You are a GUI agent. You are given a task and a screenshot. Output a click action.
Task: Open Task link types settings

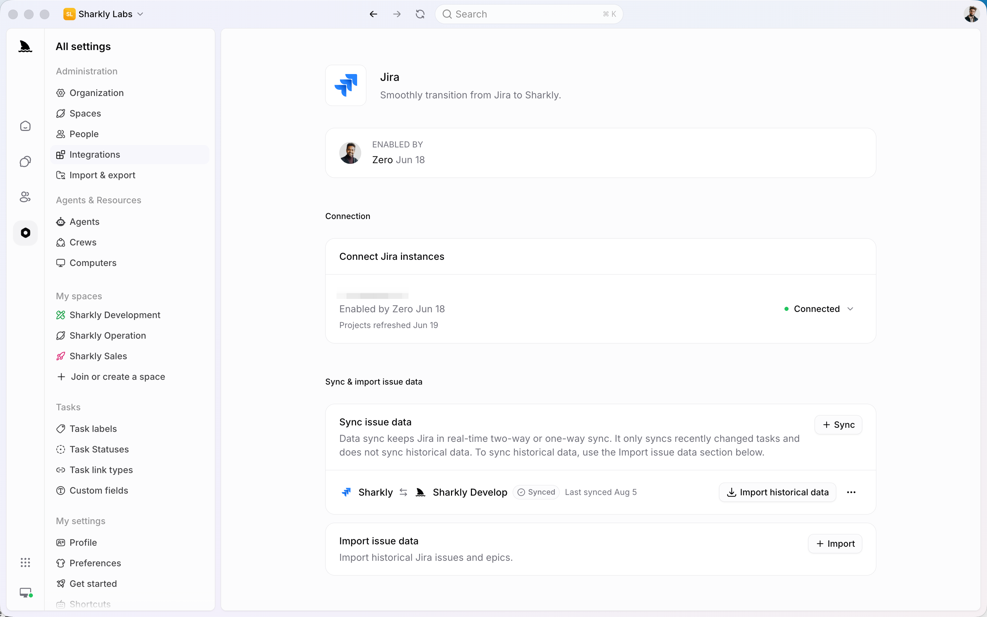[x=130, y=470]
